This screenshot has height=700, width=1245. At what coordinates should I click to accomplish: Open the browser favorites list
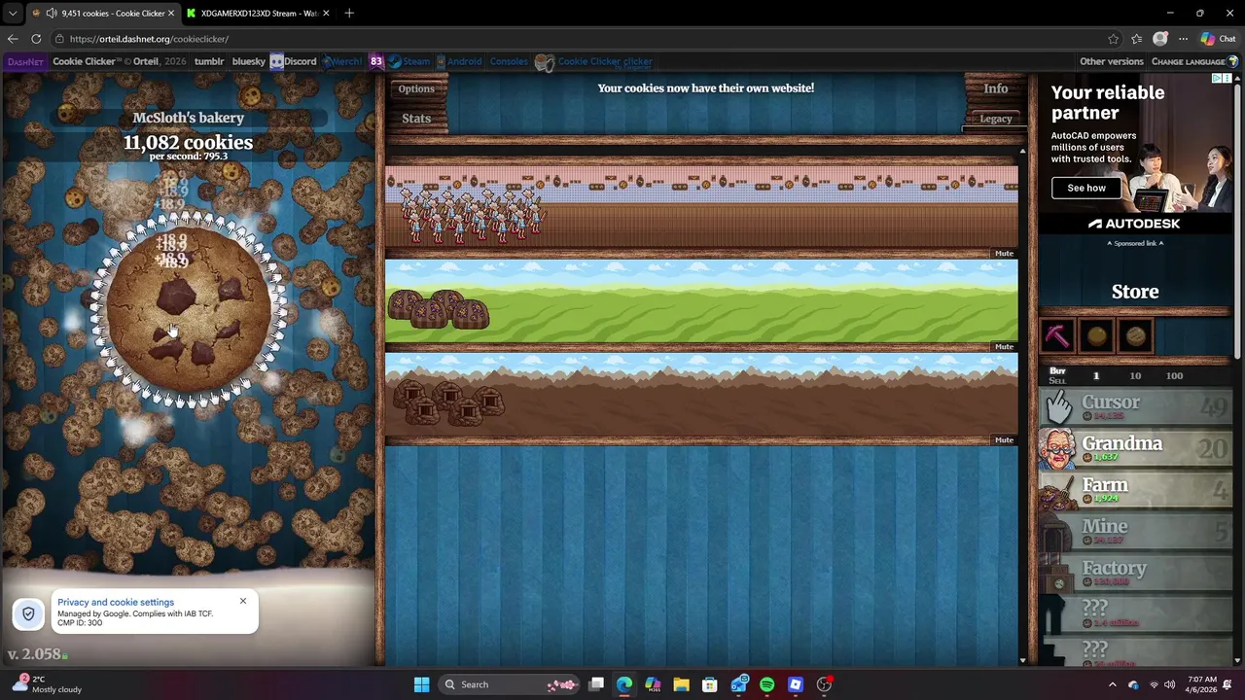point(1136,39)
